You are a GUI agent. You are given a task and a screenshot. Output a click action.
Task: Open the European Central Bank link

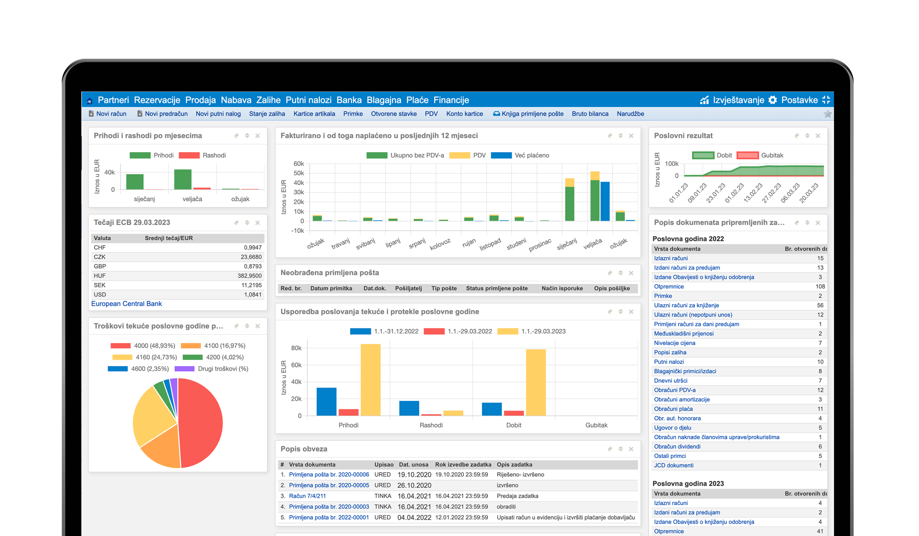[x=126, y=304]
